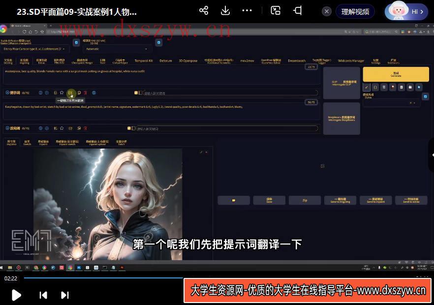
Task: Click into the positive prompt text area
Action: (x=161, y=76)
